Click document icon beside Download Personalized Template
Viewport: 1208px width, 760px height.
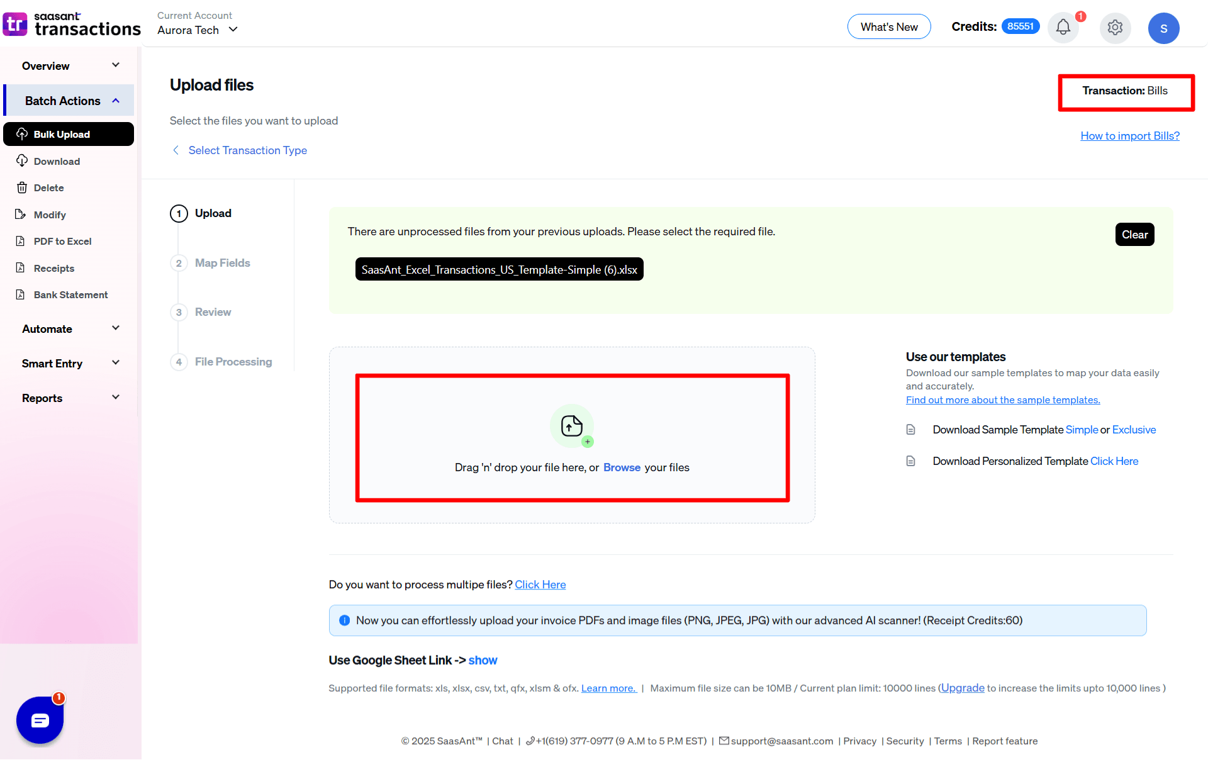click(x=910, y=461)
